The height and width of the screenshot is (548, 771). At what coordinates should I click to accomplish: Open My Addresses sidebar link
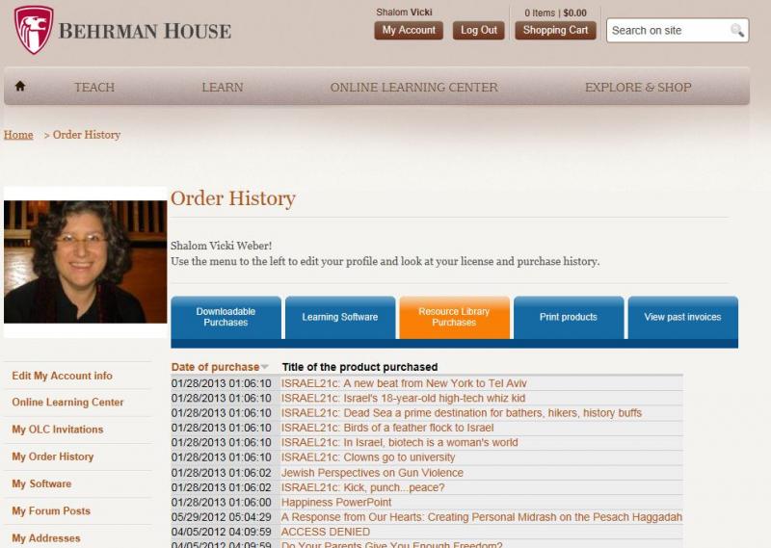click(45, 538)
